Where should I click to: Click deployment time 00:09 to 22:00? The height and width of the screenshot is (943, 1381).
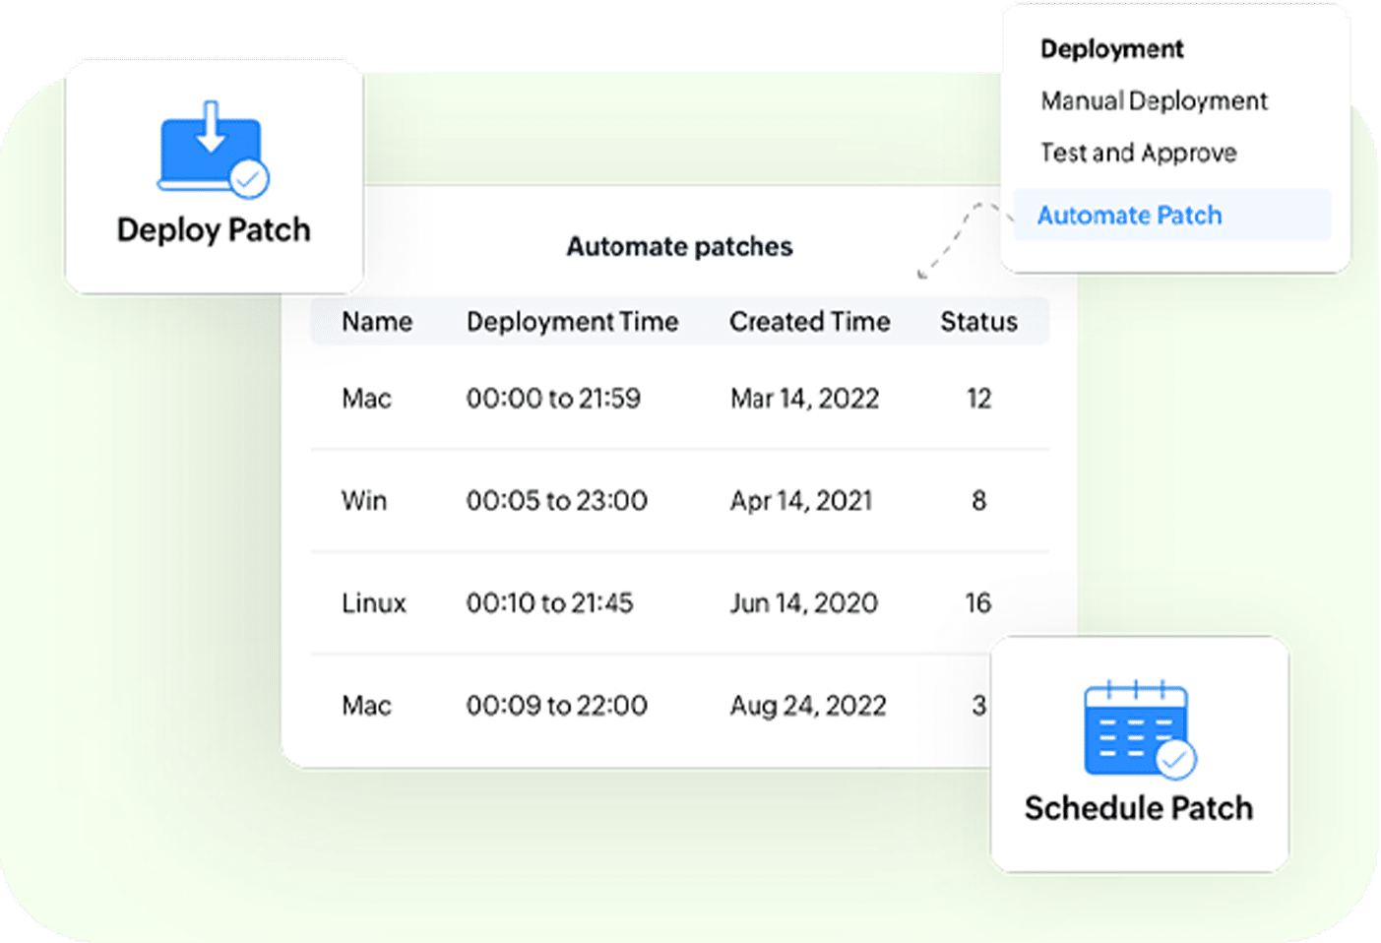557,706
